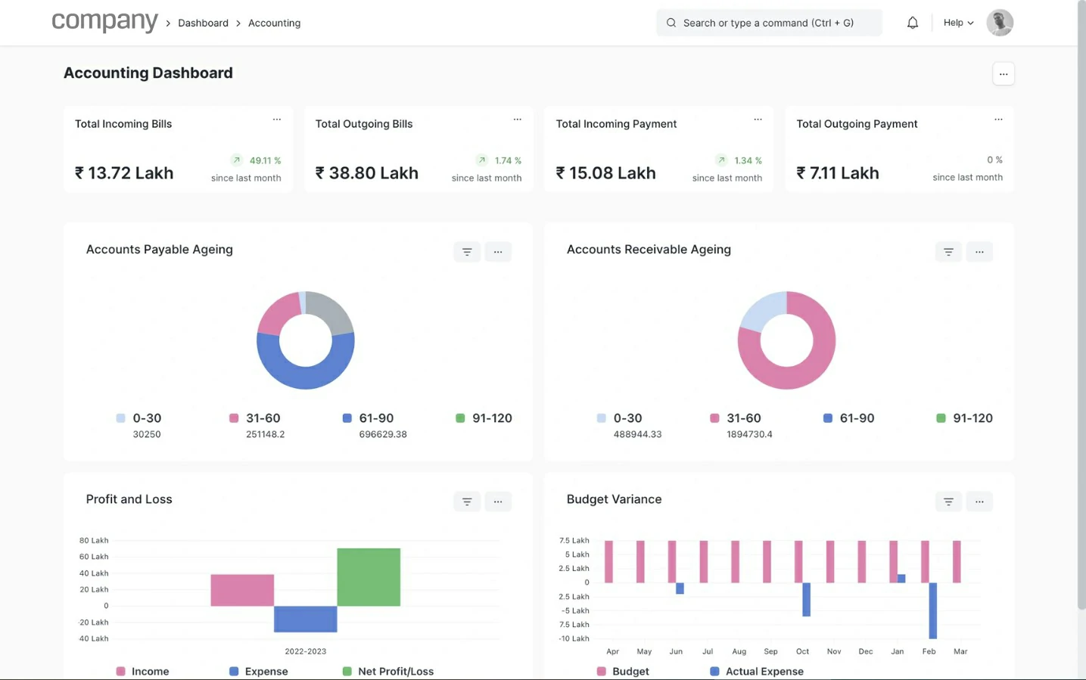Open filter for Accounts Payable Ageing

click(467, 252)
